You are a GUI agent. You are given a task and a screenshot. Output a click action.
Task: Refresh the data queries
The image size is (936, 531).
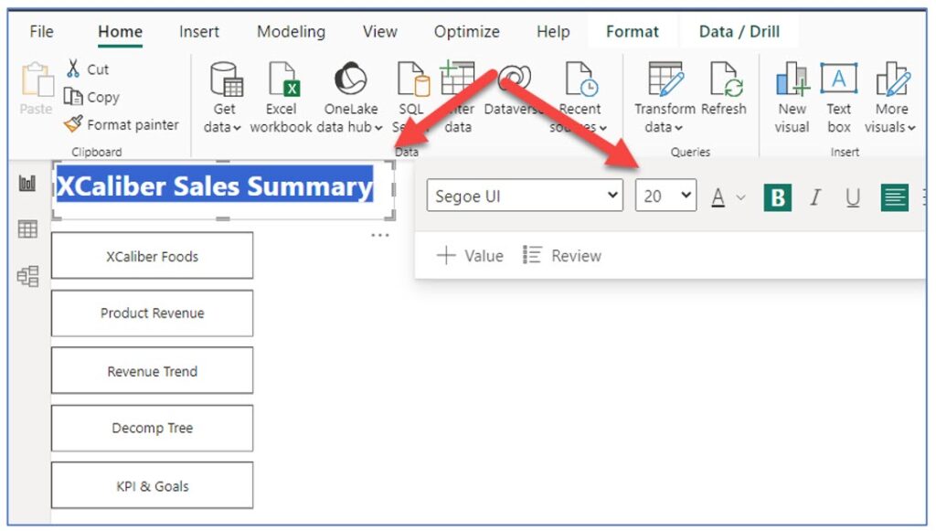point(724,89)
